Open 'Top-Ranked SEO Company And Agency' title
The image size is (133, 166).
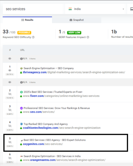coord(46,124)
